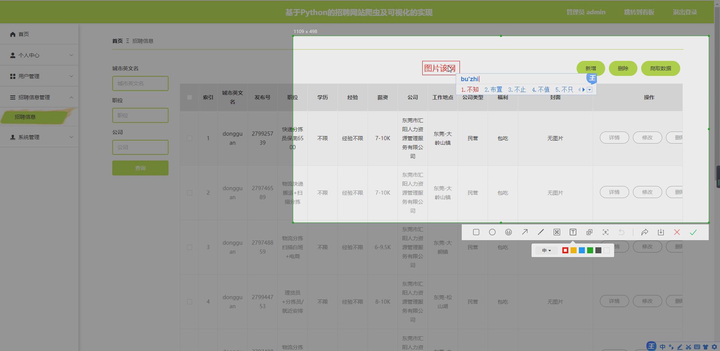Collapse 招聘信息管理 sidebar menu
Viewport: 720px width, 351px height.
point(39,97)
